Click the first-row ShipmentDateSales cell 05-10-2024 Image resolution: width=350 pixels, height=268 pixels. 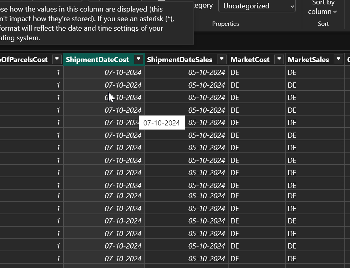point(186,72)
